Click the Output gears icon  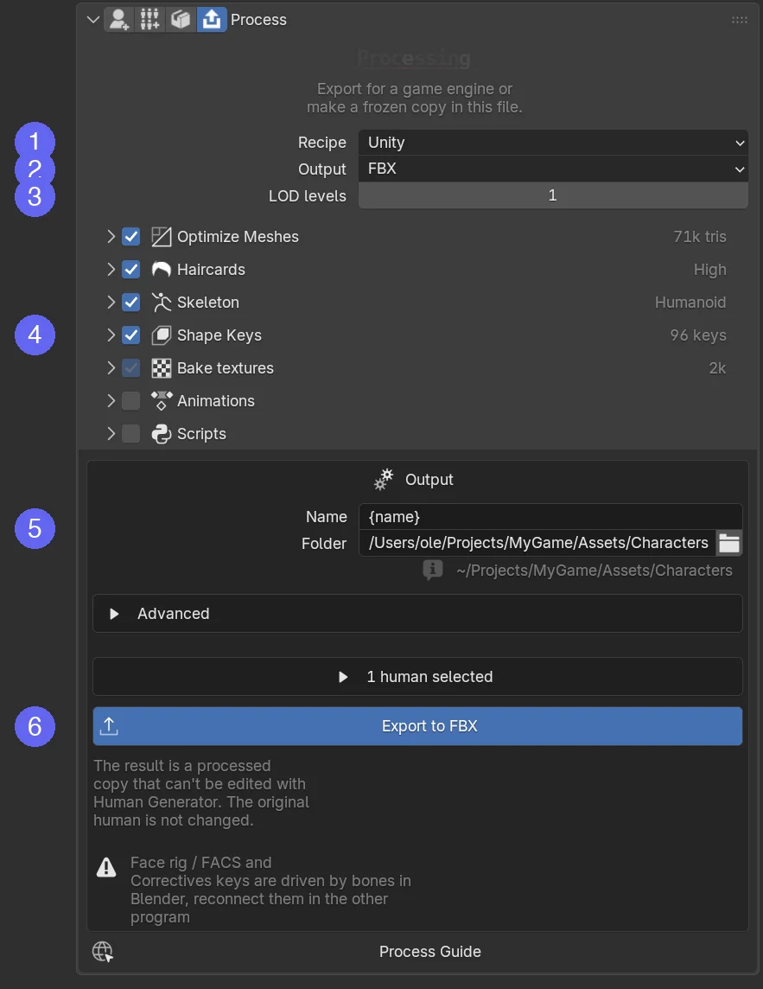pos(384,479)
